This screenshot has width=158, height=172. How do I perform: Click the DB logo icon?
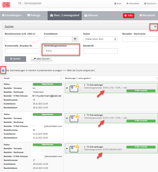(6, 5)
